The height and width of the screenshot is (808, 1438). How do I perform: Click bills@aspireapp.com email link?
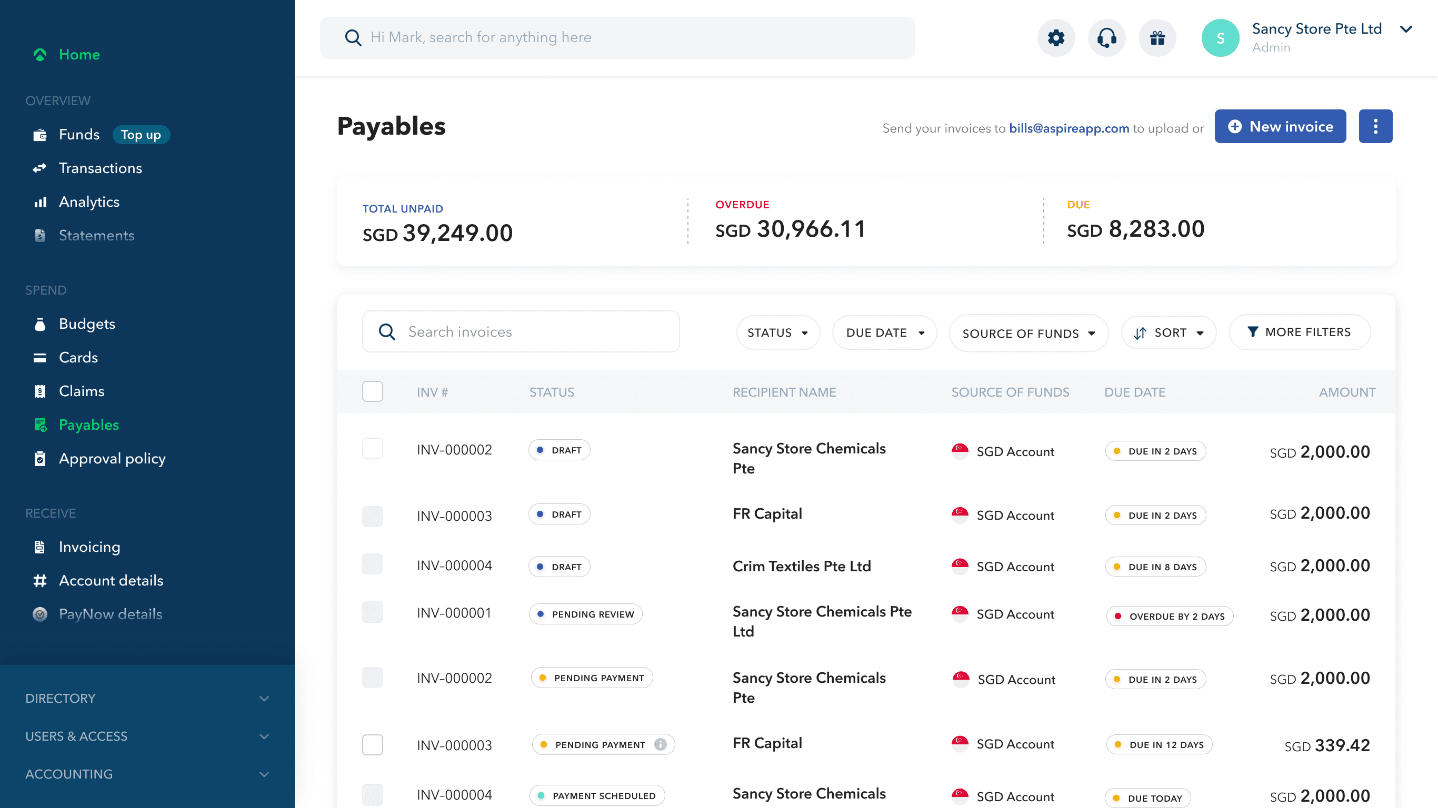click(x=1068, y=128)
